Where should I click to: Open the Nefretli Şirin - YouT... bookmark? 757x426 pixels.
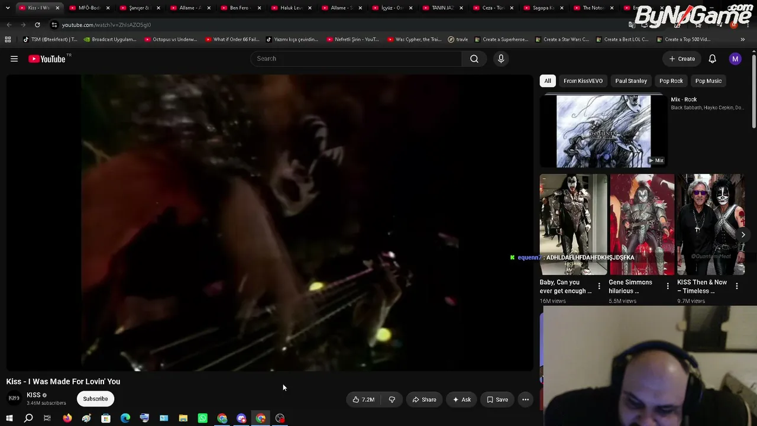coord(352,40)
